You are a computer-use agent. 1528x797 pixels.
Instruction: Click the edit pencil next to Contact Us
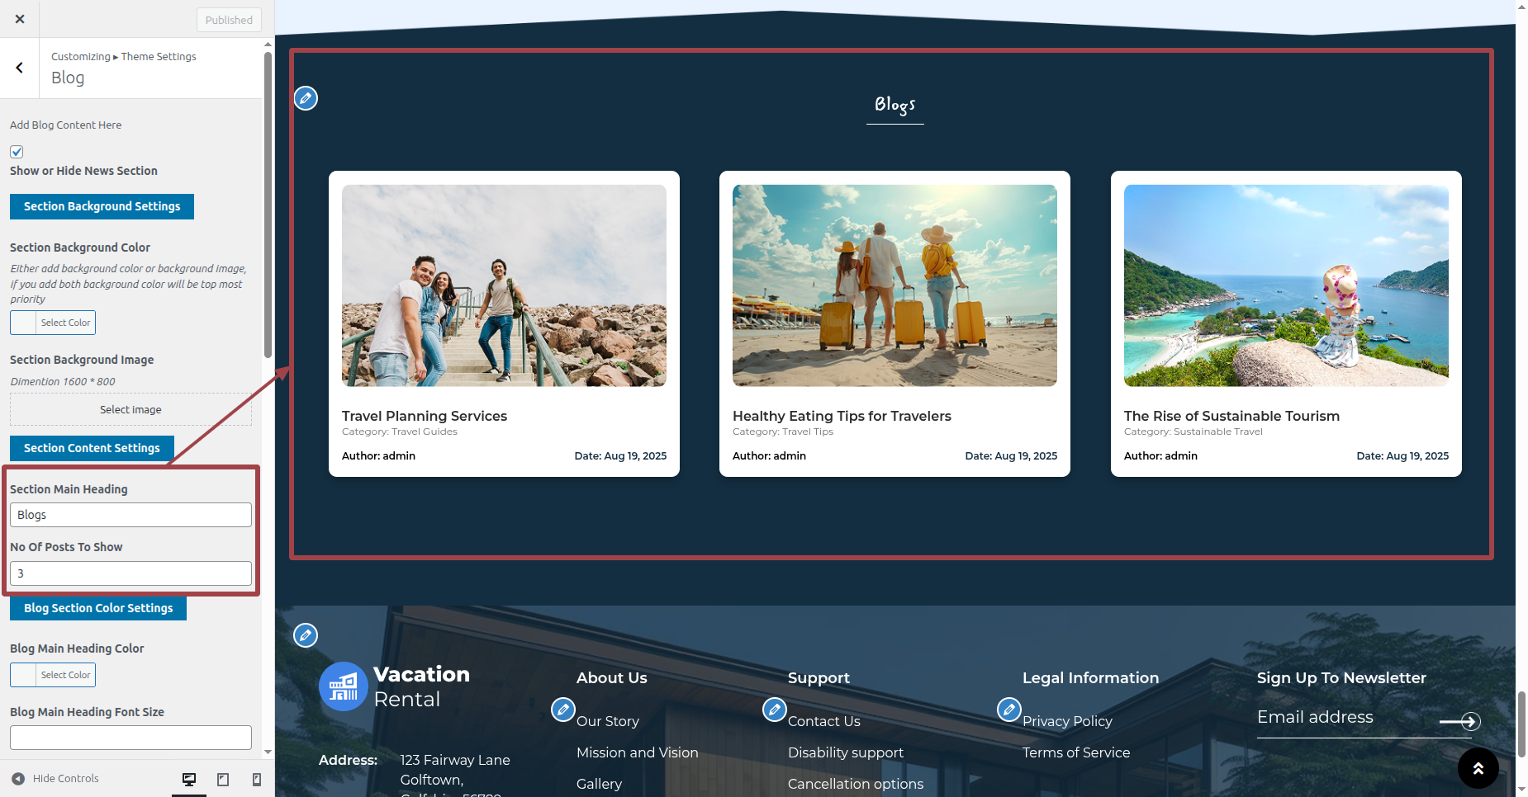[x=775, y=710]
